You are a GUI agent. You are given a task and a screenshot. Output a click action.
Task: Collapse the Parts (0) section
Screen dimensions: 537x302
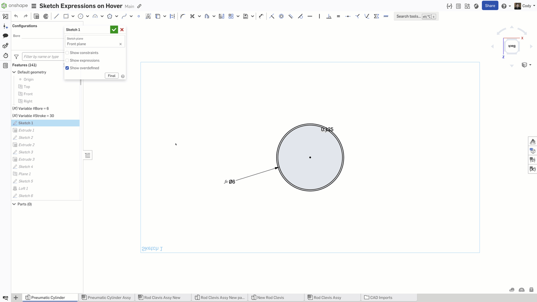tap(14, 204)
